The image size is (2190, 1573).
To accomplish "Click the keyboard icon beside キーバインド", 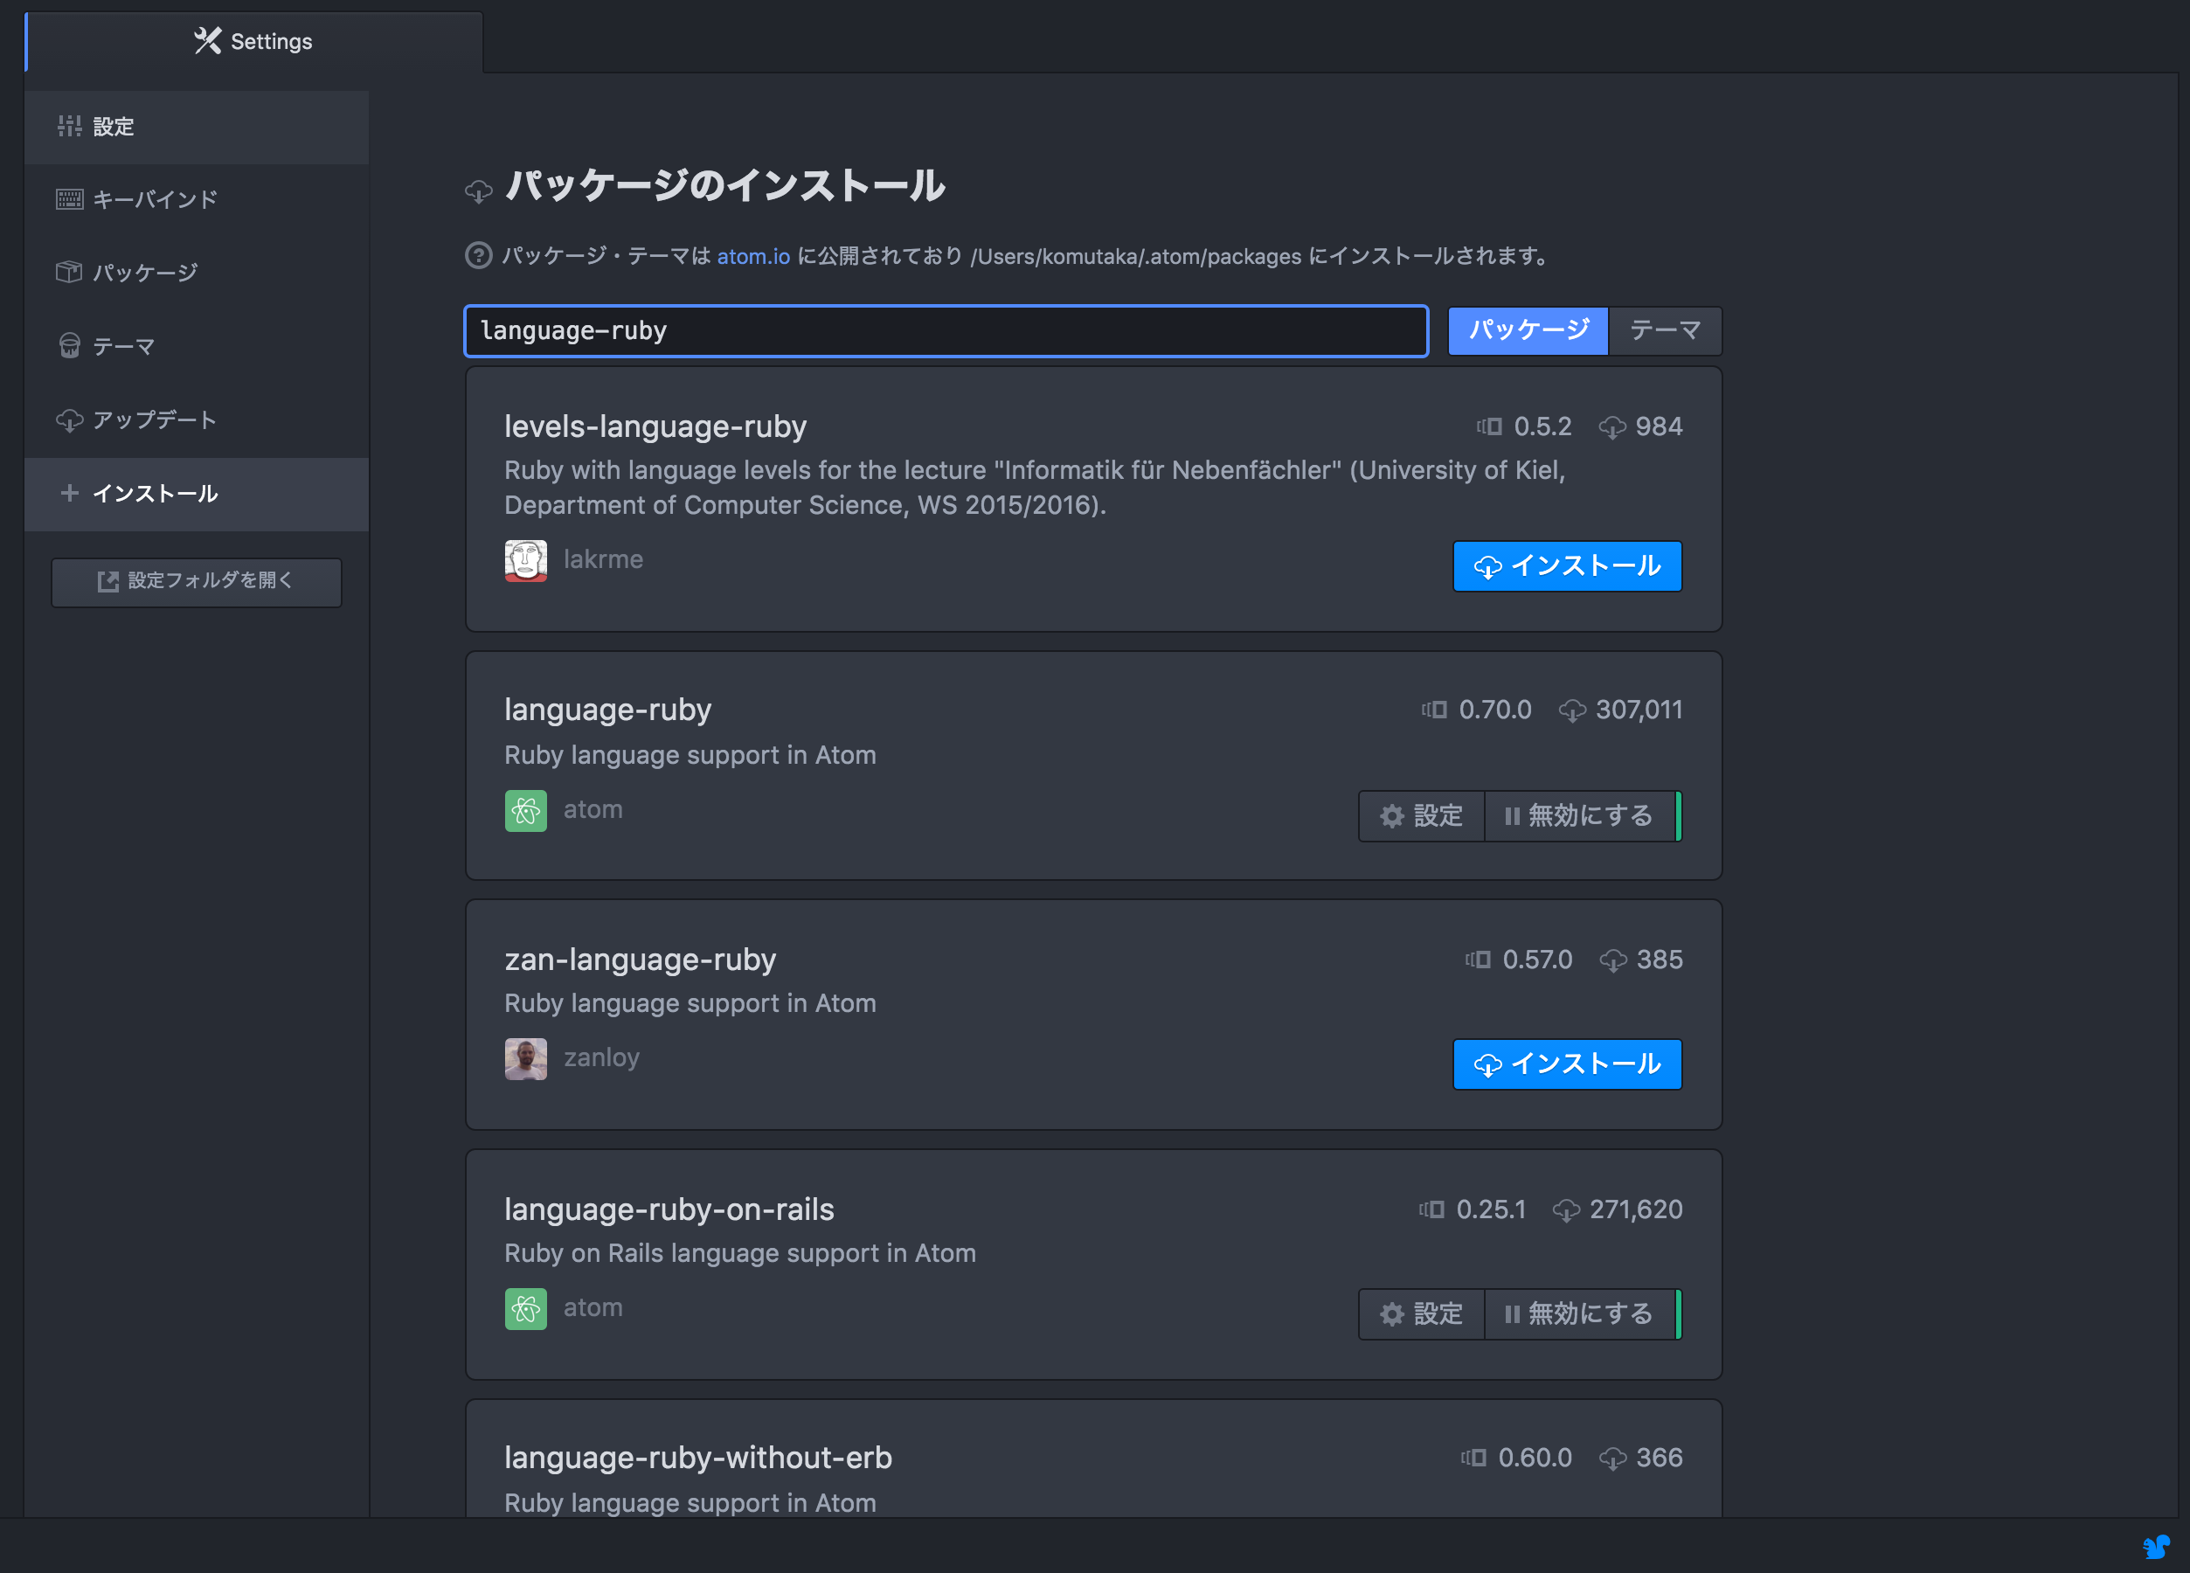I will coord(70,199).
